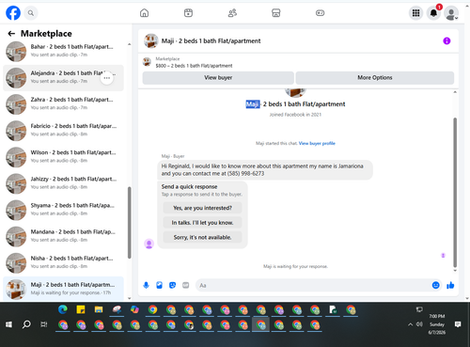This screenshot has width=470, height=347.
Task: Open the Nisha conversation
Action: [63, 263]
